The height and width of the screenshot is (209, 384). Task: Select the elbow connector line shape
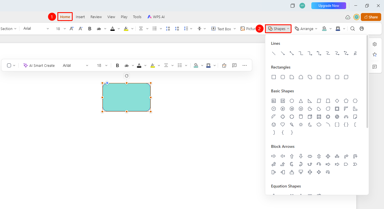(301, 53)
